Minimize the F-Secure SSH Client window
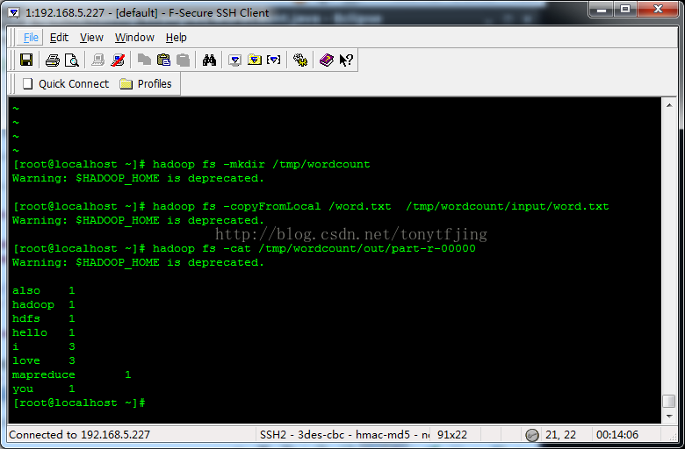 click(x=601, y=9)
